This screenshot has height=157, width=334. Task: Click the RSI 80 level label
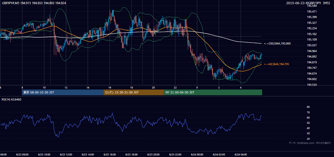click(x=308, y=107)
